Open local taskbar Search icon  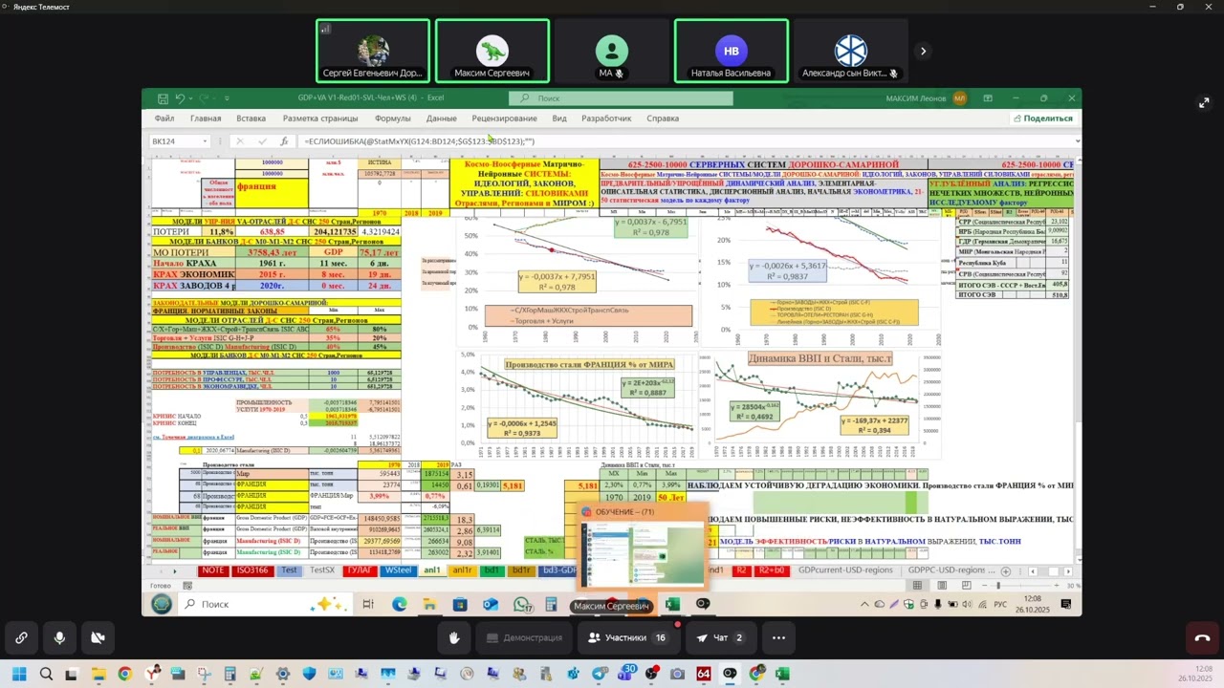(46, 675)
